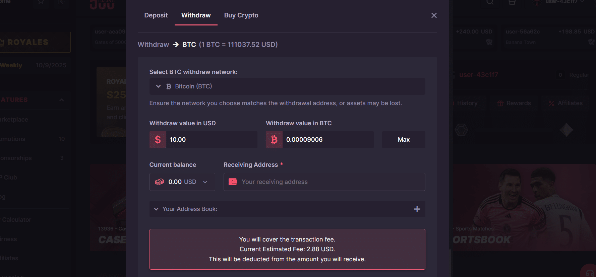Focus the Your receiving address field
Screen dimensions: 596x277
(x=324, y=182)
